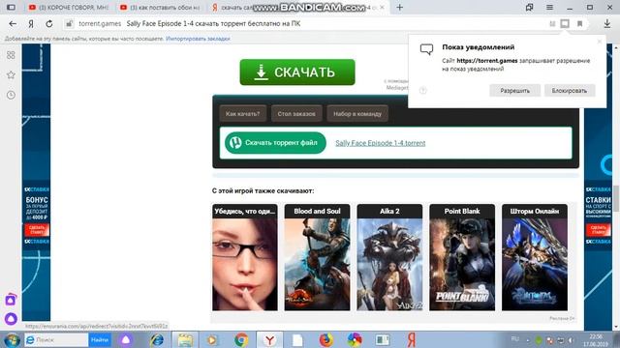Open the 'Как качать?' tab

[243, 114]
